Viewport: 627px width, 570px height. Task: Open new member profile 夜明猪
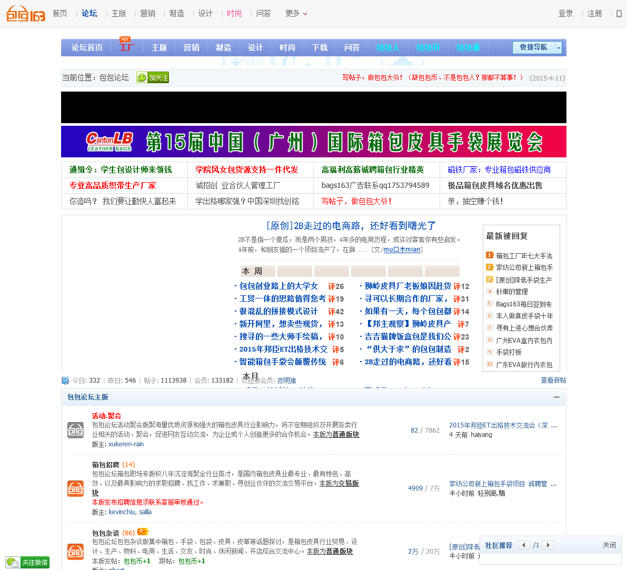tap(287, 381)
